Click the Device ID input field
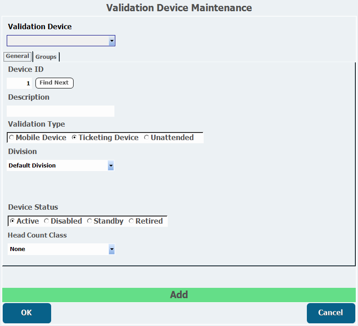358x326 pixels. click(x=19, y=83)
